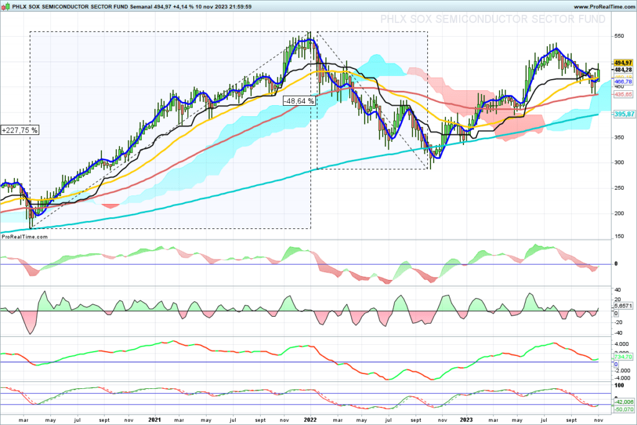Viewport: 637px width, 425px height.
Task: Click the blue 466,78 moving average label
Action: pyautogui.click(x=623, y=82)
